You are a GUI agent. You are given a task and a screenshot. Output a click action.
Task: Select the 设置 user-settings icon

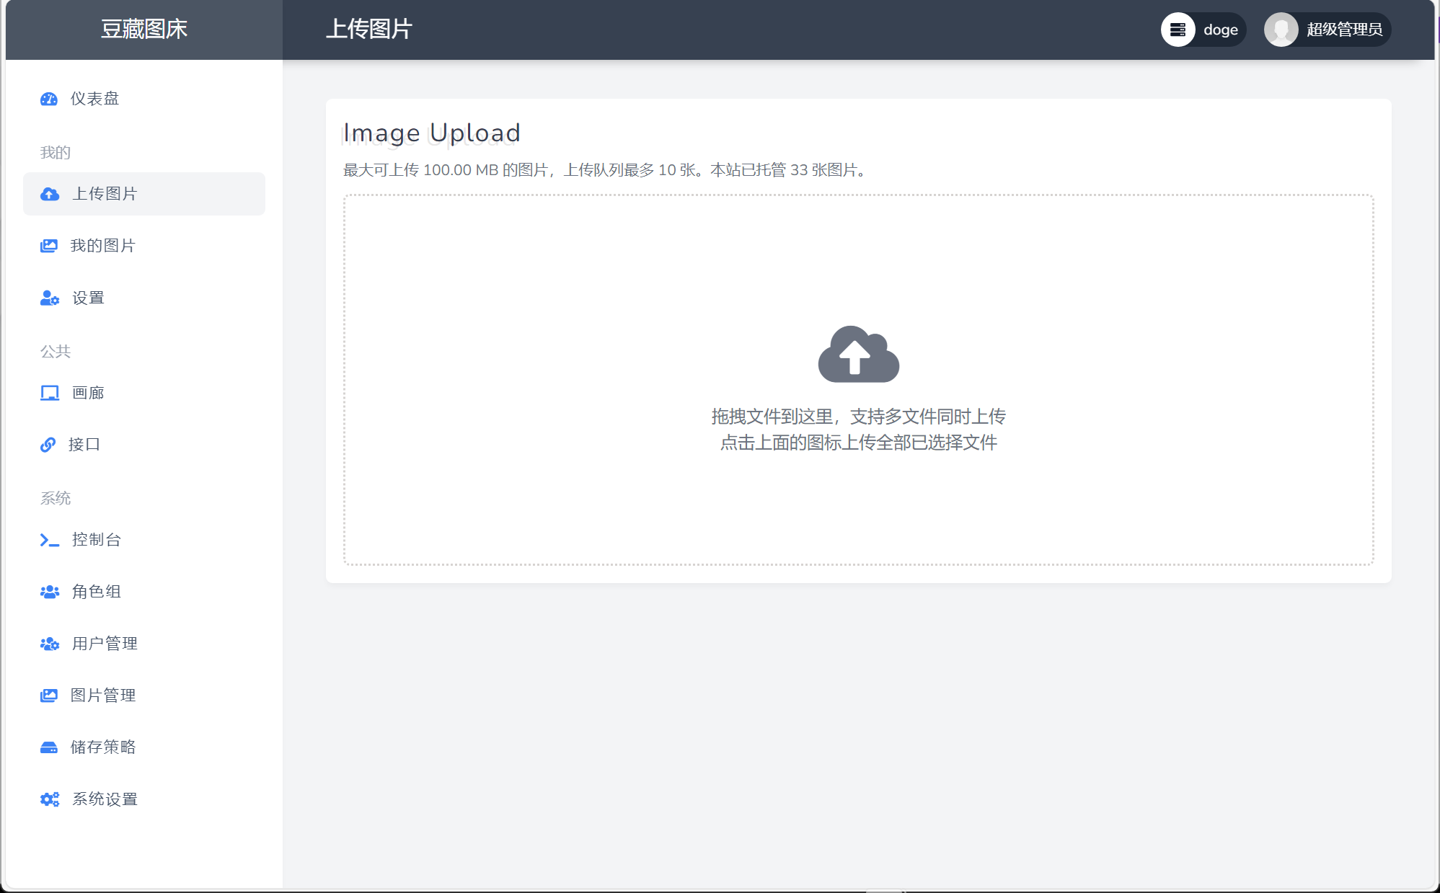pos(48,298)
